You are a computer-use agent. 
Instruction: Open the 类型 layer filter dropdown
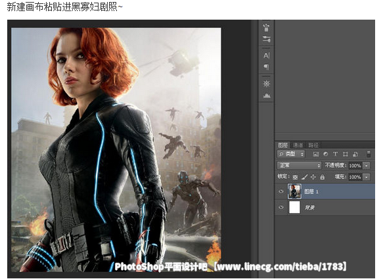click(291, 154)
